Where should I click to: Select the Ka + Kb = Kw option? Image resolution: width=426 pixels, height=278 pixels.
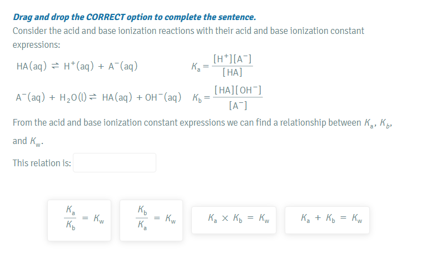tap(327, 220)
